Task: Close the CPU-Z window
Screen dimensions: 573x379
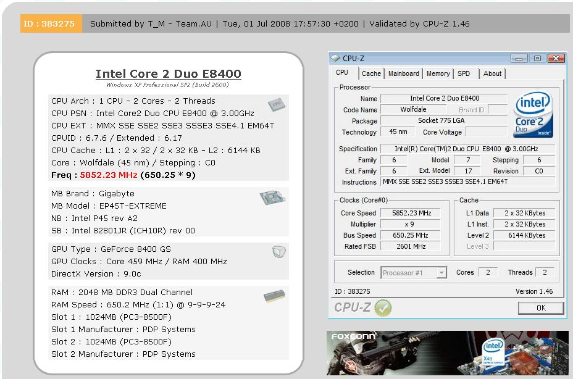Action: pos(556,59)
